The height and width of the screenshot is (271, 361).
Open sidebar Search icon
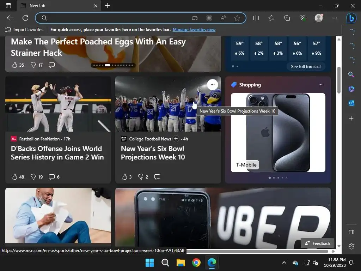[x=351, y=74]
